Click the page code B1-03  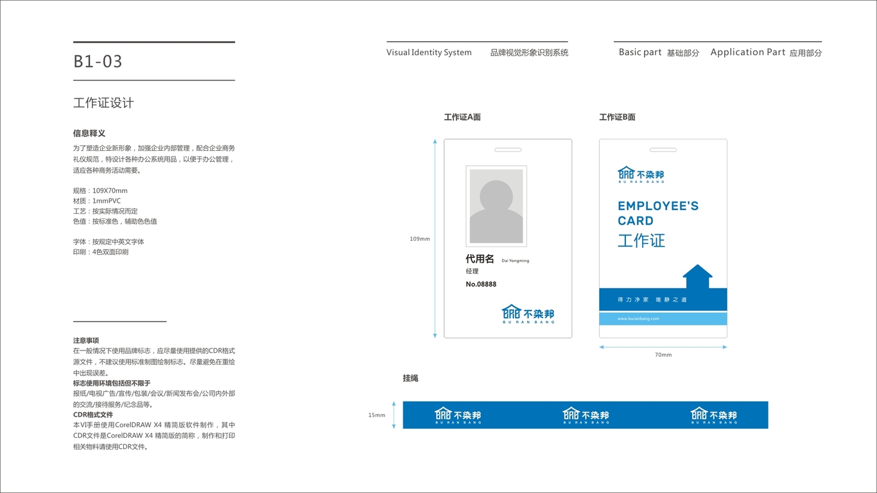[98, 62]
